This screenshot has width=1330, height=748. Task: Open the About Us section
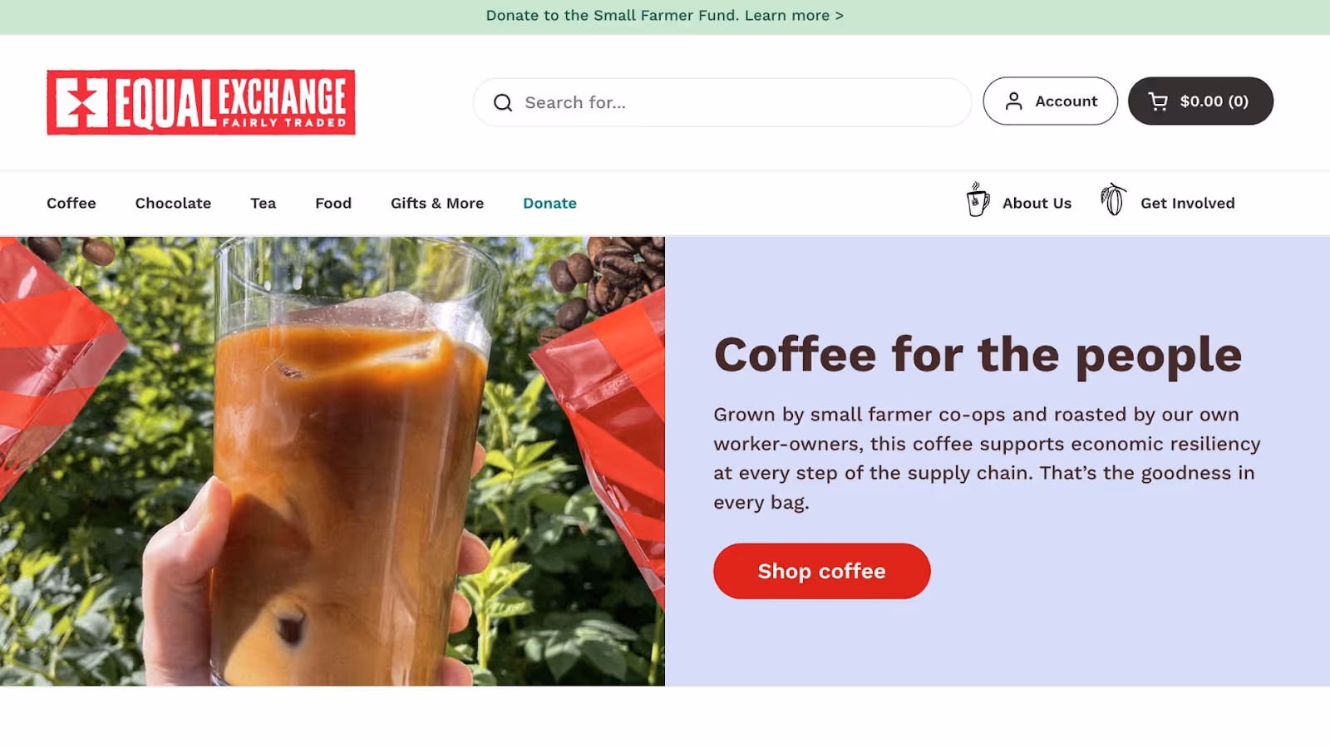(1037, 203)
